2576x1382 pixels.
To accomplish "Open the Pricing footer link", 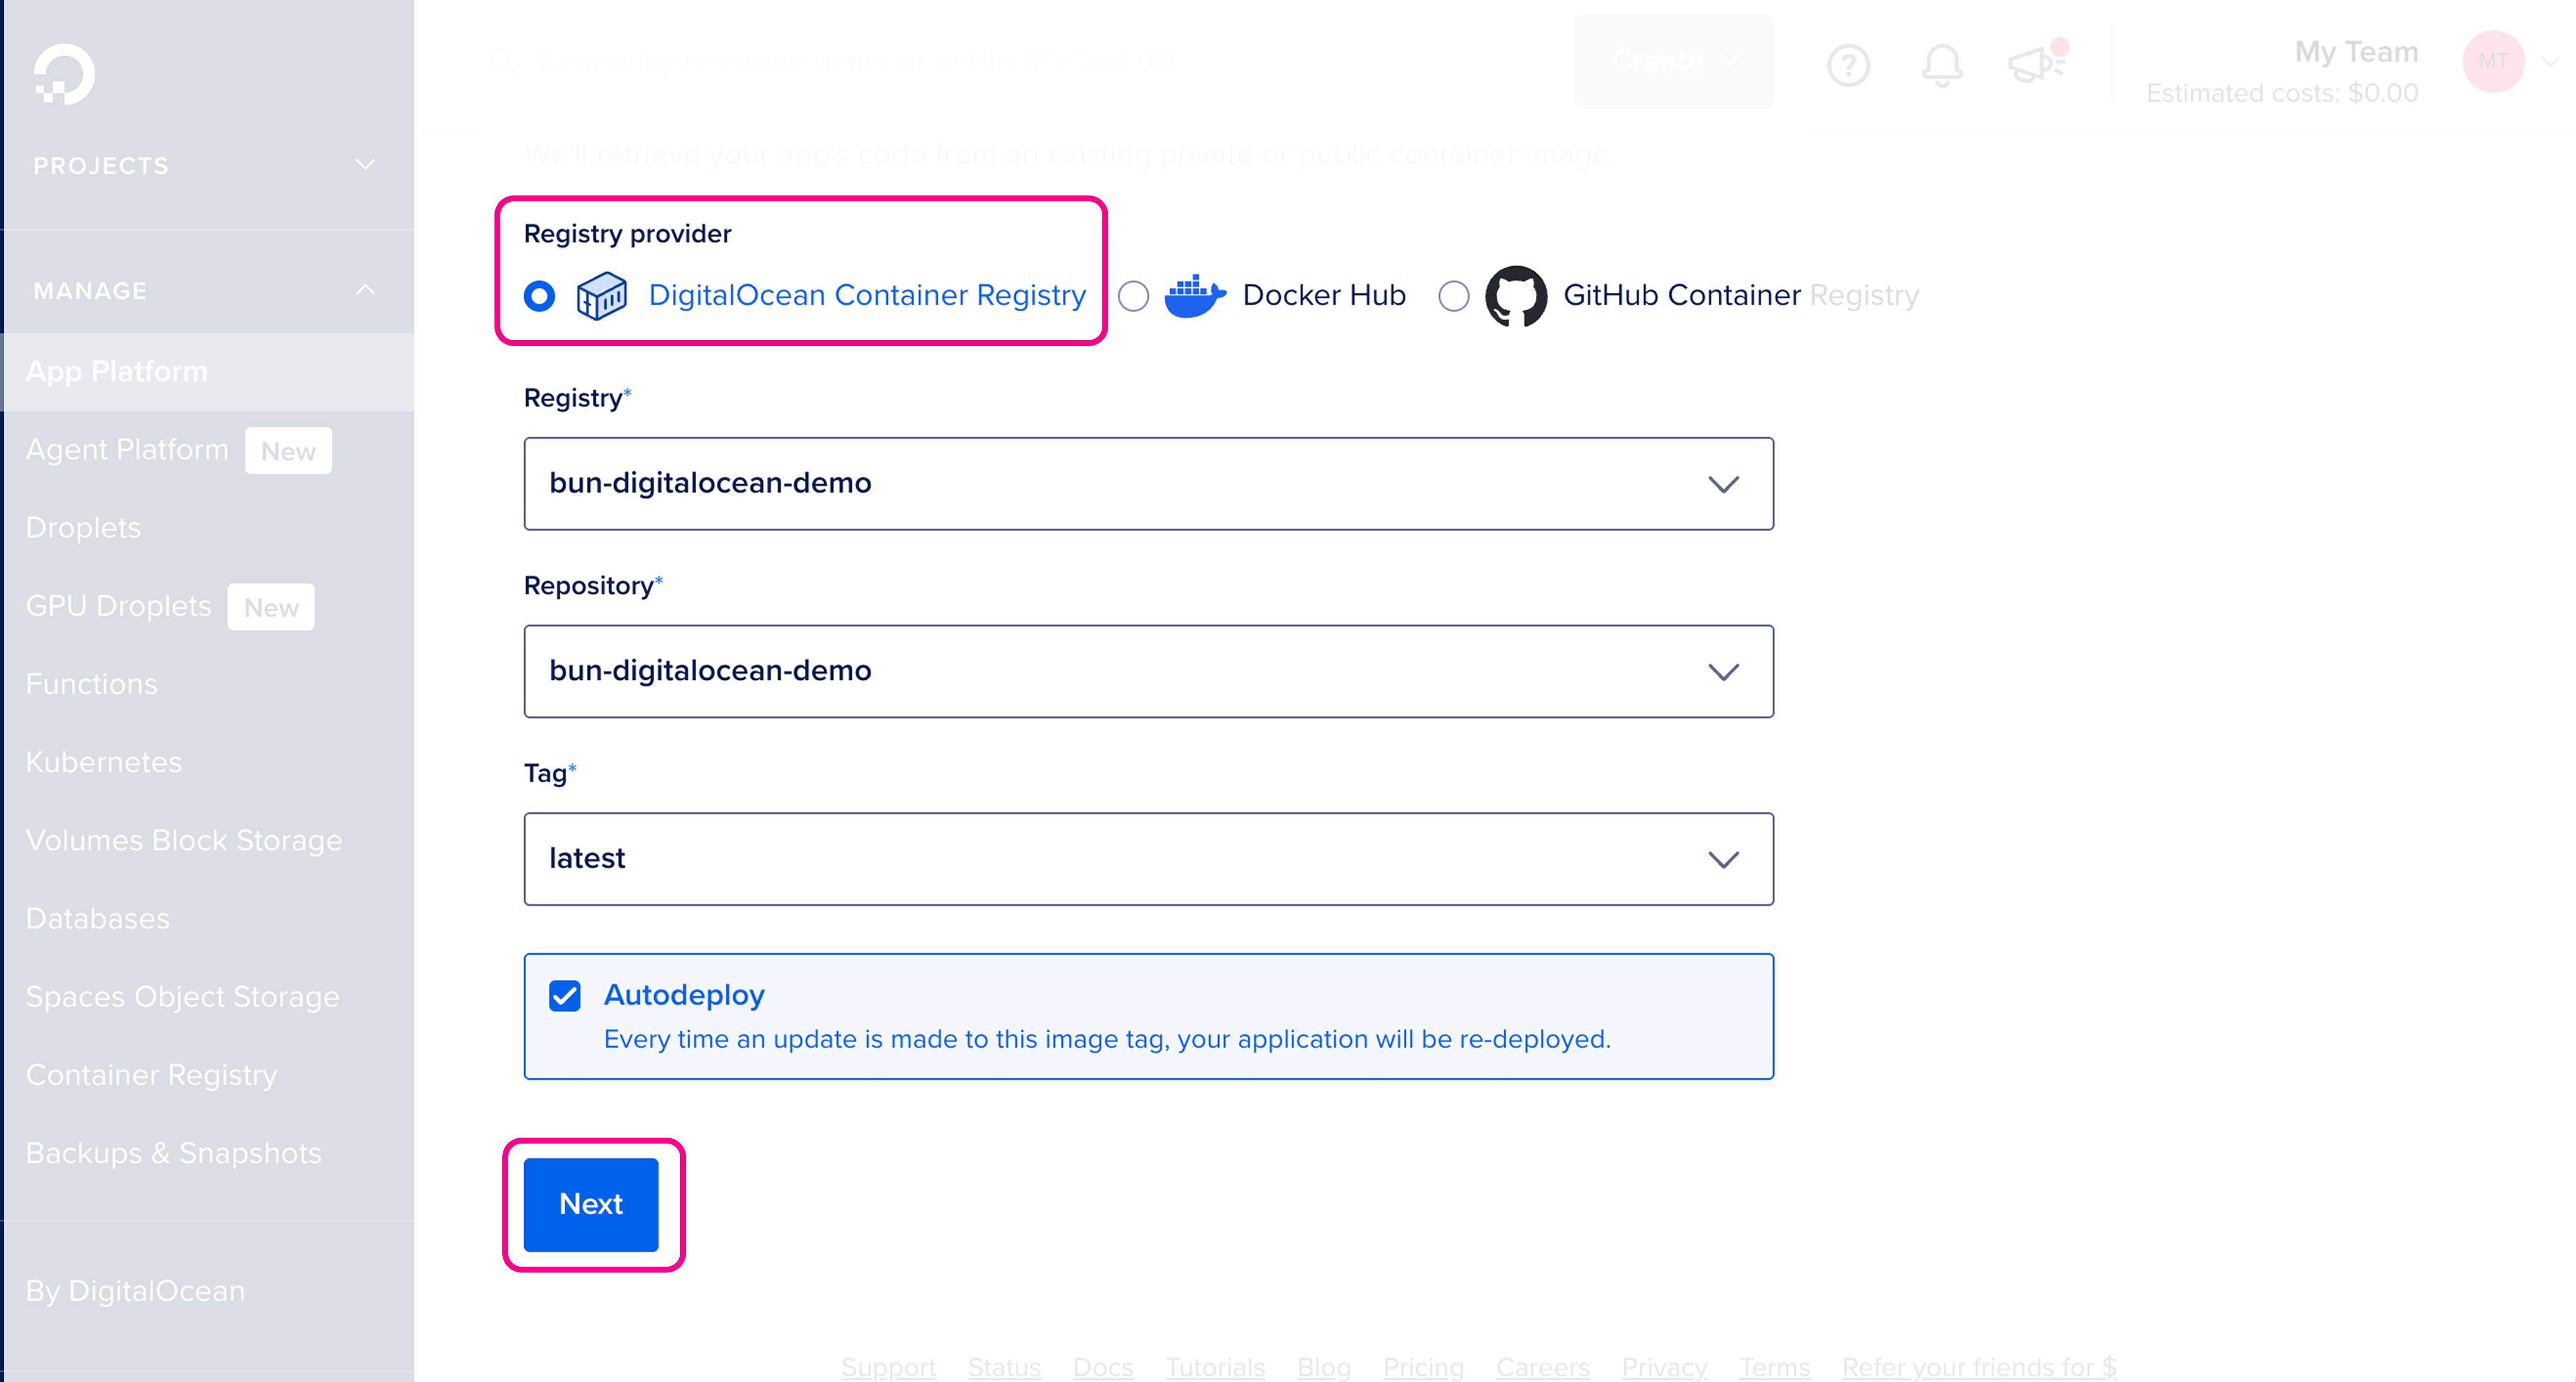I will pos(1423,1367).
